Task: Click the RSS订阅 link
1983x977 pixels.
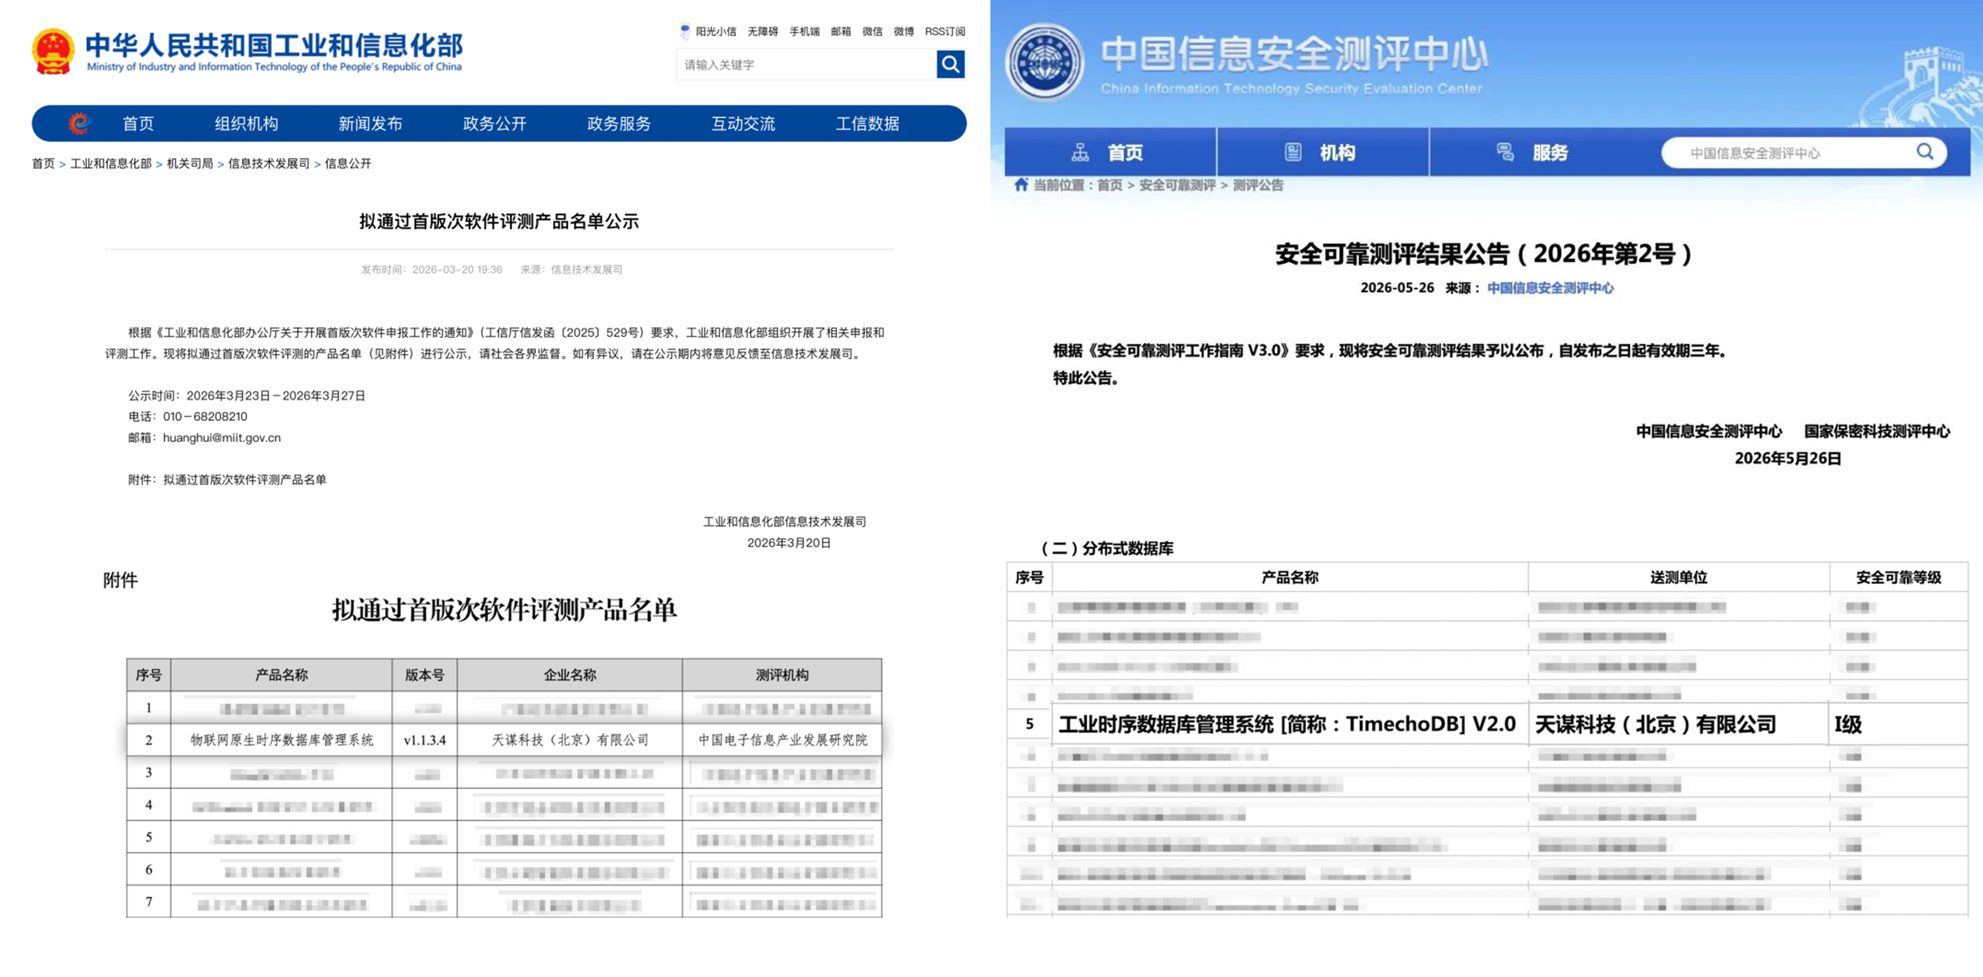Action: (x=945, y=32)
